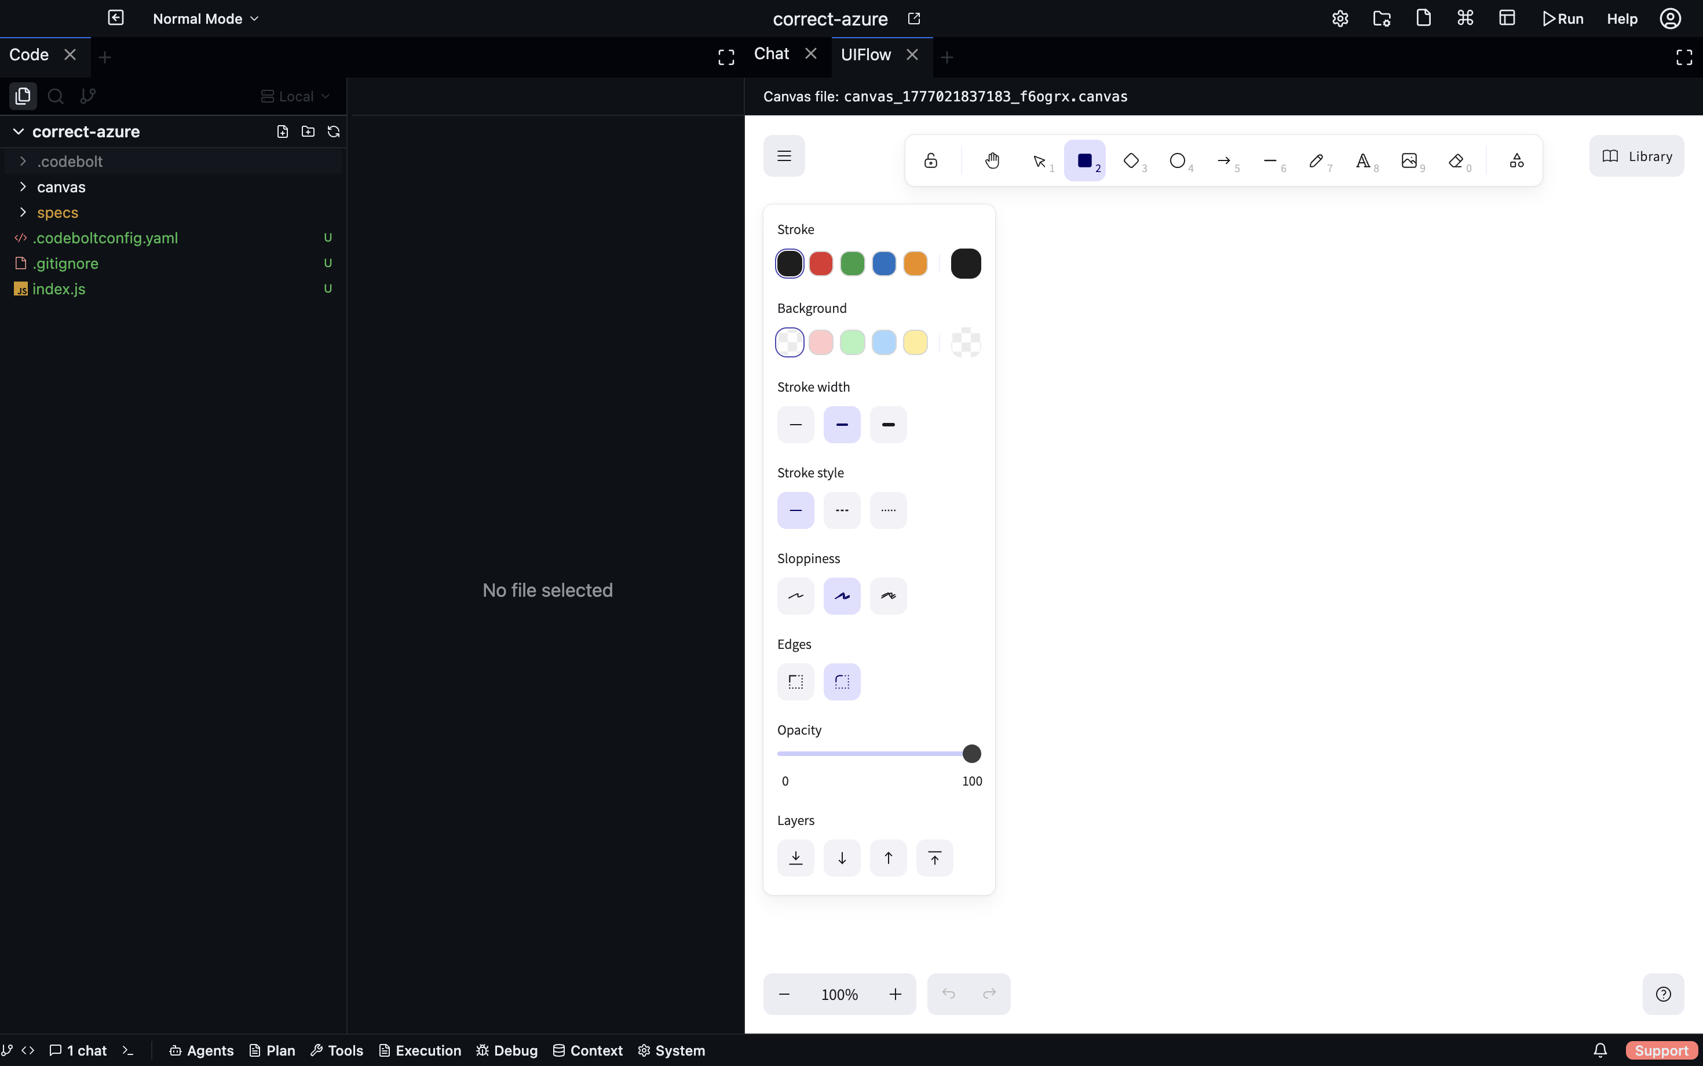Set edges to round
The height and width of the screenshot is (1066, 1703).
[842, 682]
